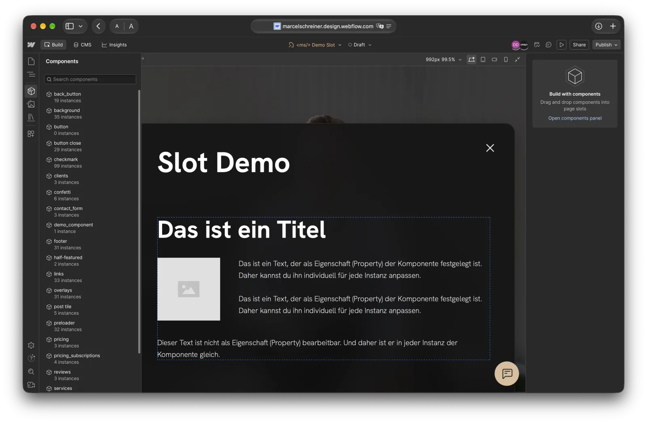Select the button component with 0 instances
The image size is (647, 423).
(90, 130)
